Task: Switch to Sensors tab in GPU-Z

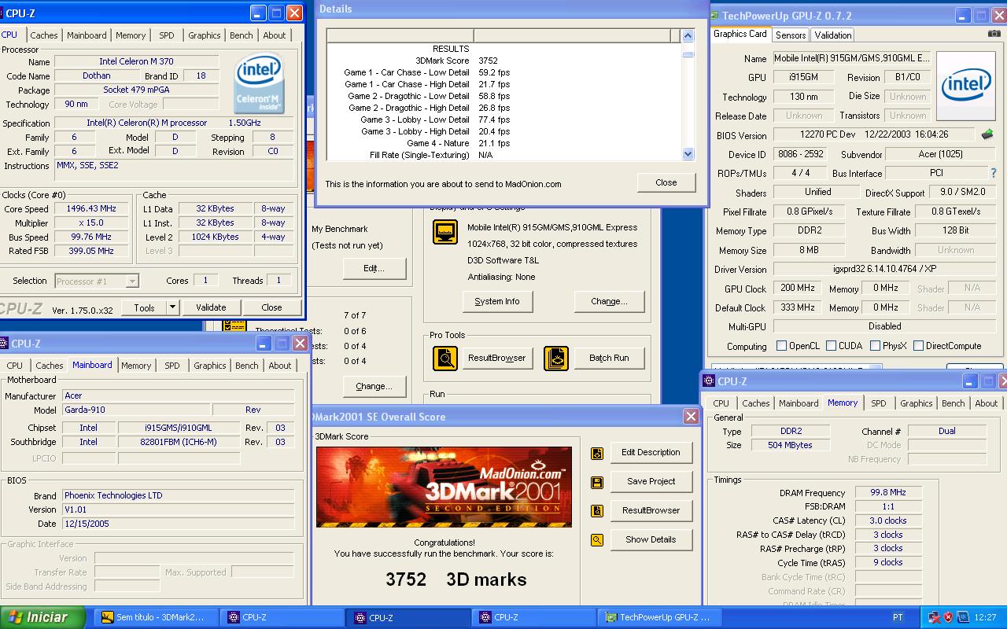Action: pyautogui.click(x=791, y=35)
